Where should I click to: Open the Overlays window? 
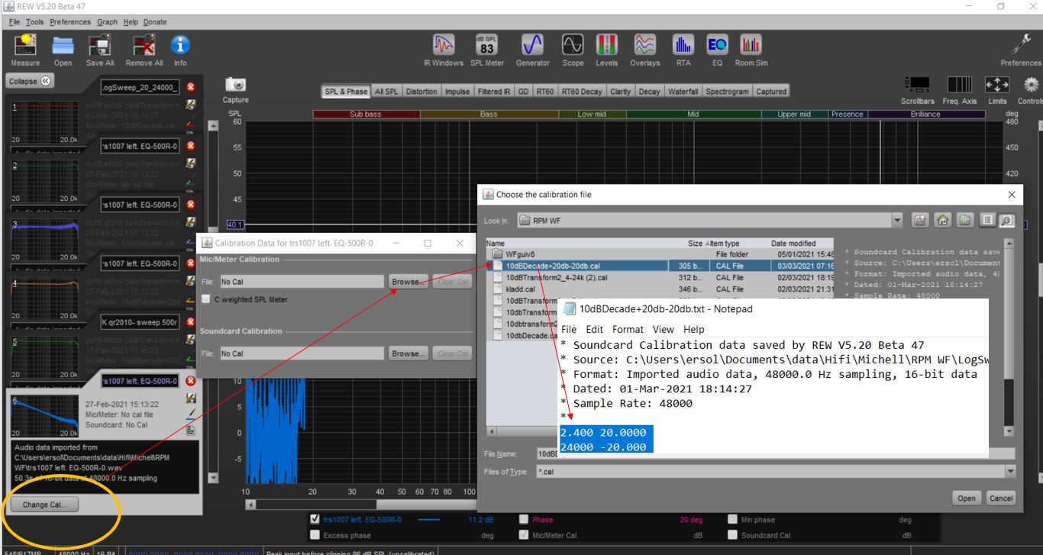pyautogui.click(x=645, y=45)
